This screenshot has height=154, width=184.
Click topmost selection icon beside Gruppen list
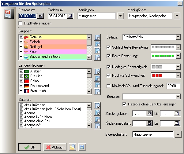point(97,38)
